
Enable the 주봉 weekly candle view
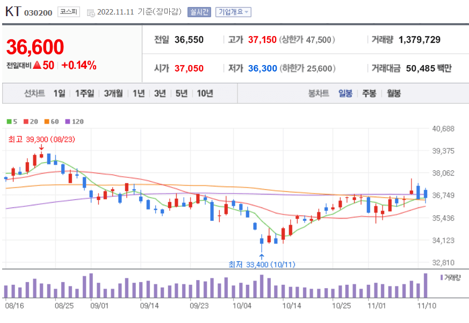coord(369,93)
